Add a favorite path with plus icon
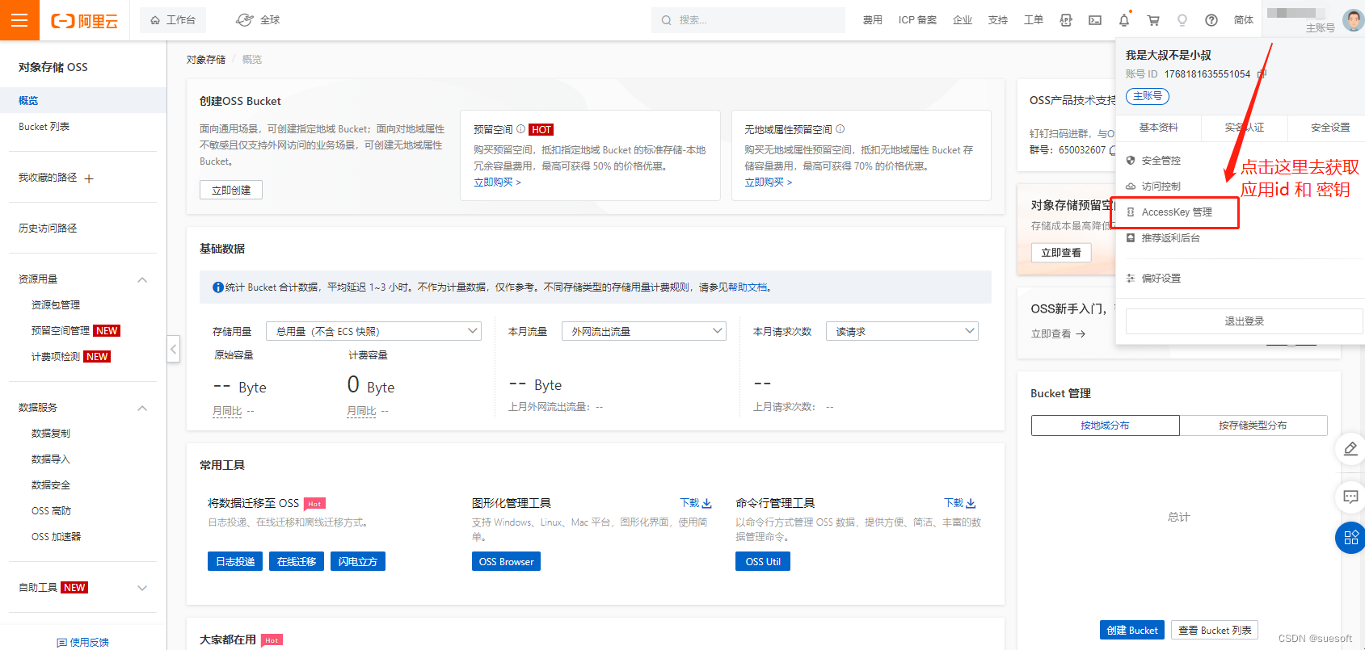This screenshot has height=650, width=1365. click(89, 178)
